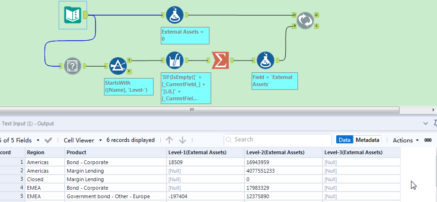Open the Cell Viewer dropdown

[x=83, y=140]
